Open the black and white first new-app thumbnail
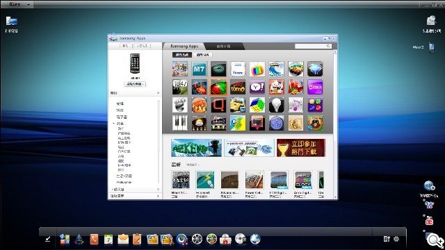This screenshot has height=250, width=445. 181,180
